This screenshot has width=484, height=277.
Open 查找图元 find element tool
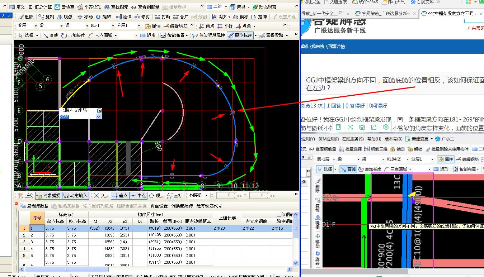[x=117, y=7]
